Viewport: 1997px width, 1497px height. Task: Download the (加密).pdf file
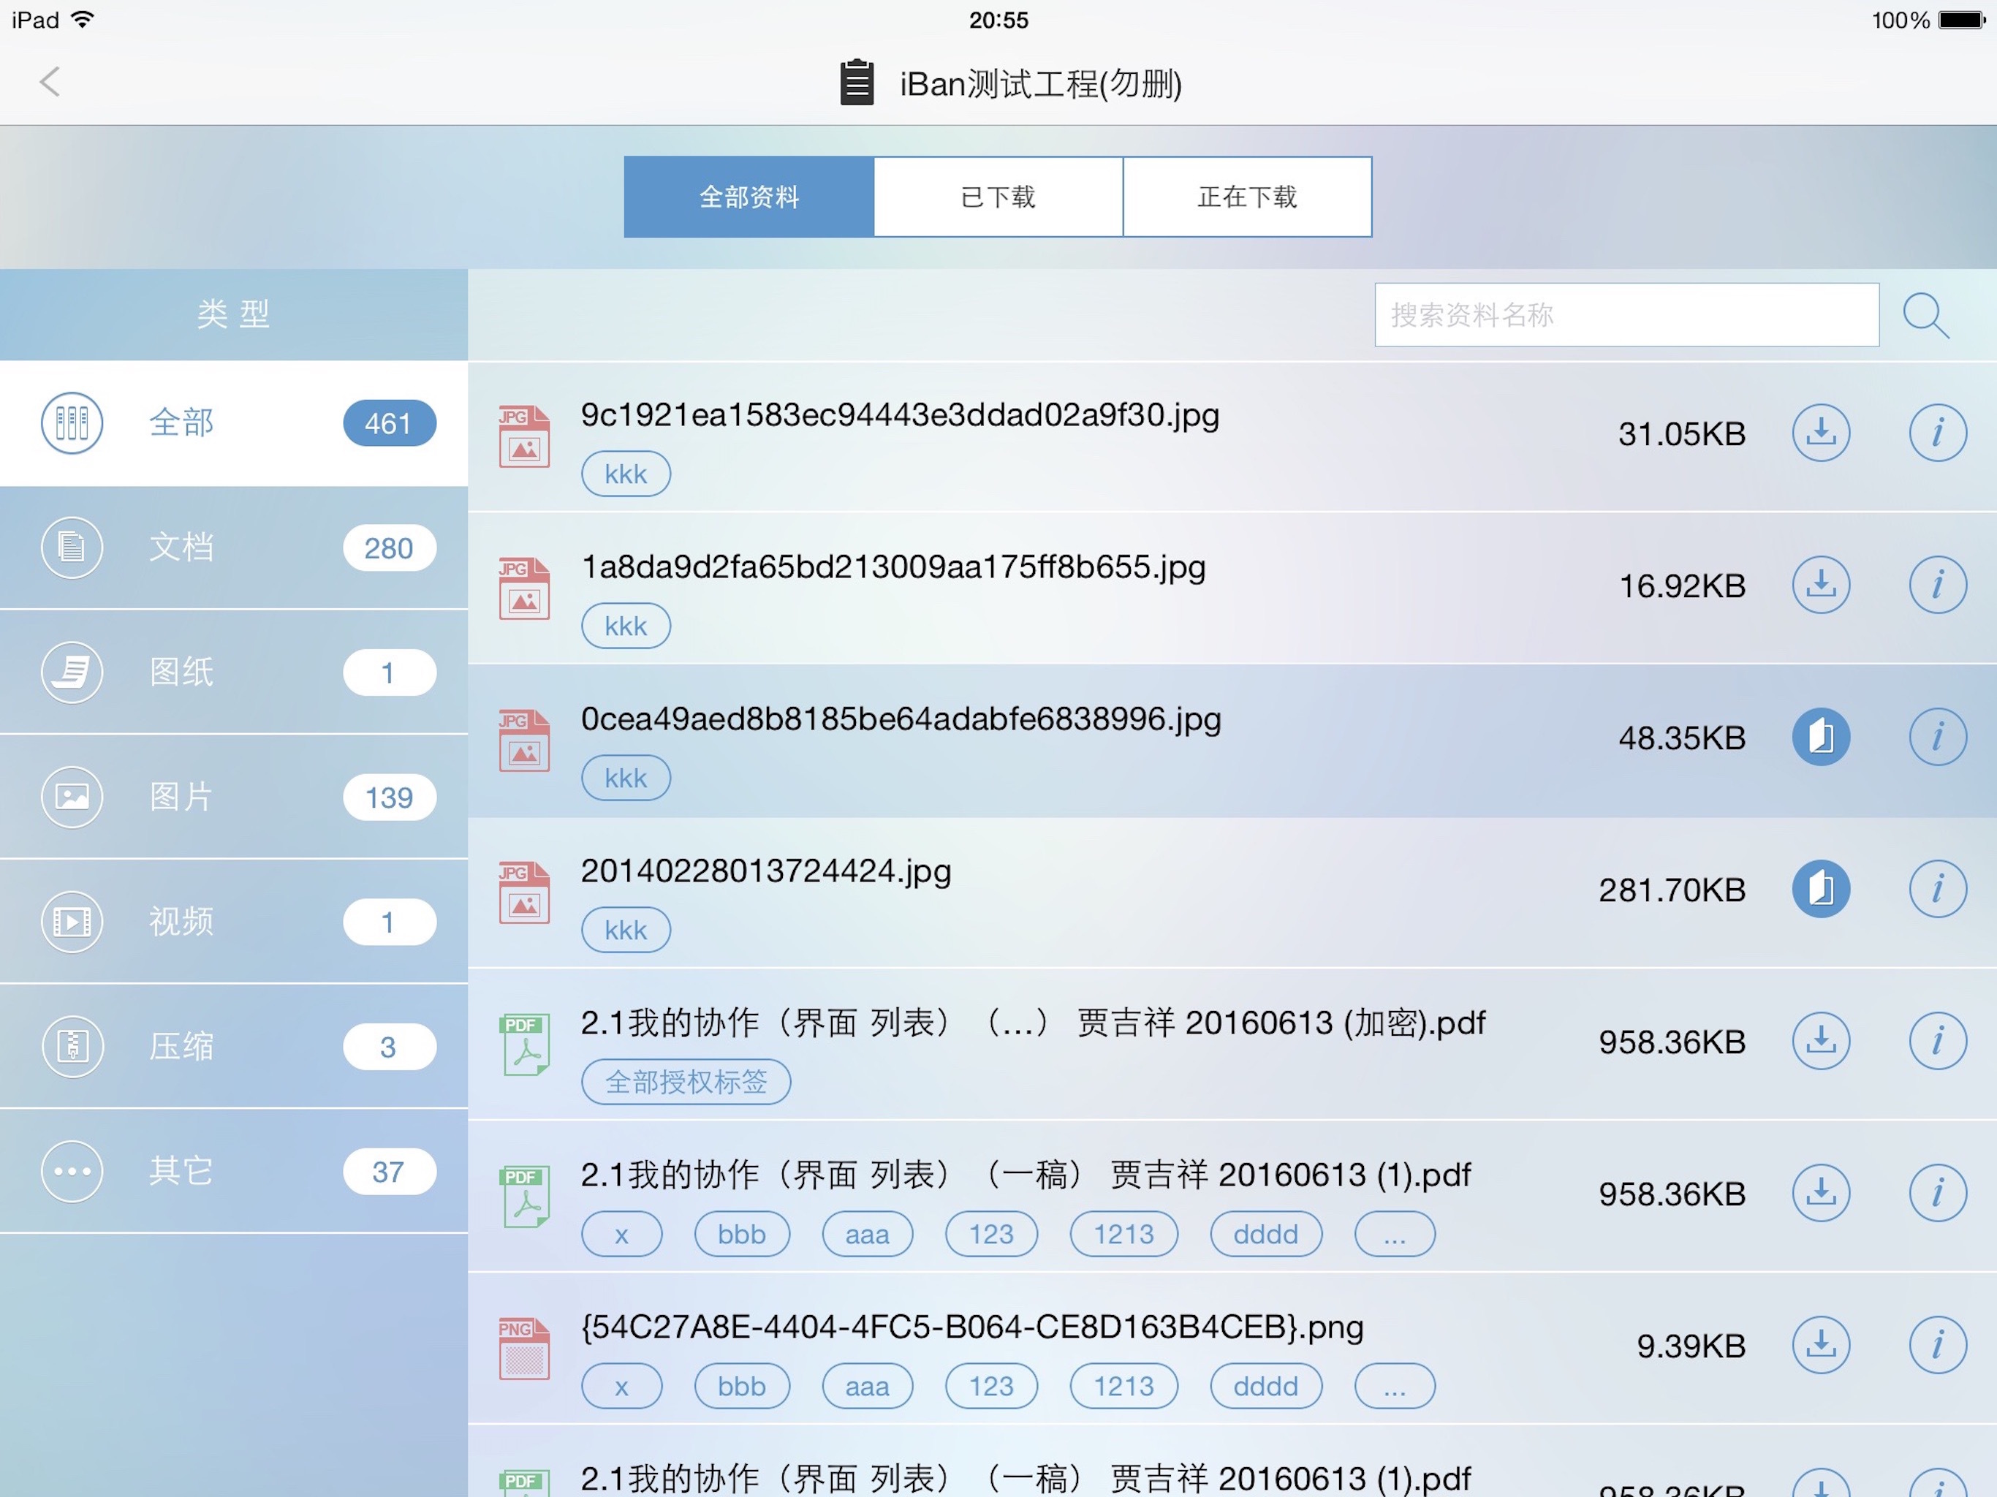pyautogui.click(x=1821, y=1041)
